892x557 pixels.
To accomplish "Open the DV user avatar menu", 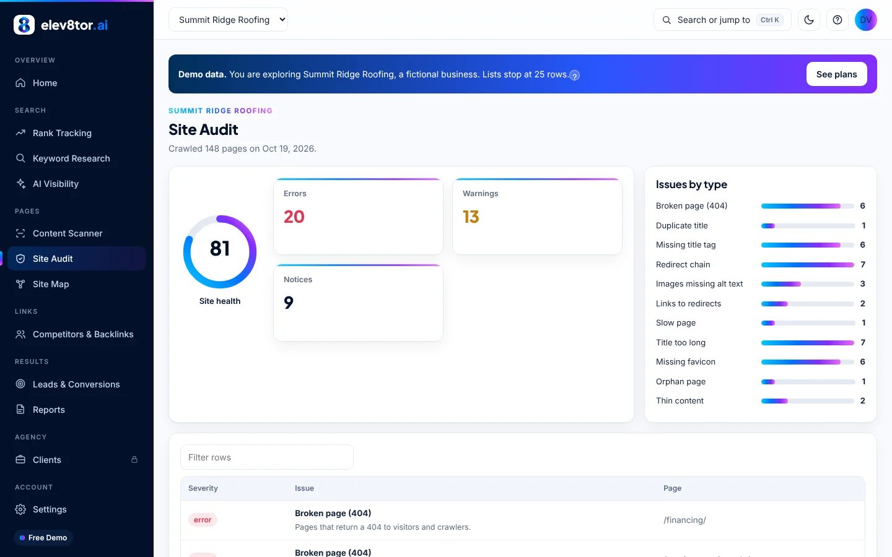I will [x=866, y=20].
